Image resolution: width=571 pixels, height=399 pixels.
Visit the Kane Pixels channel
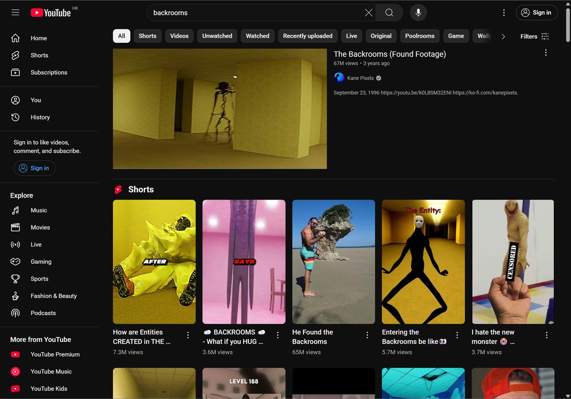pos(360,78)
